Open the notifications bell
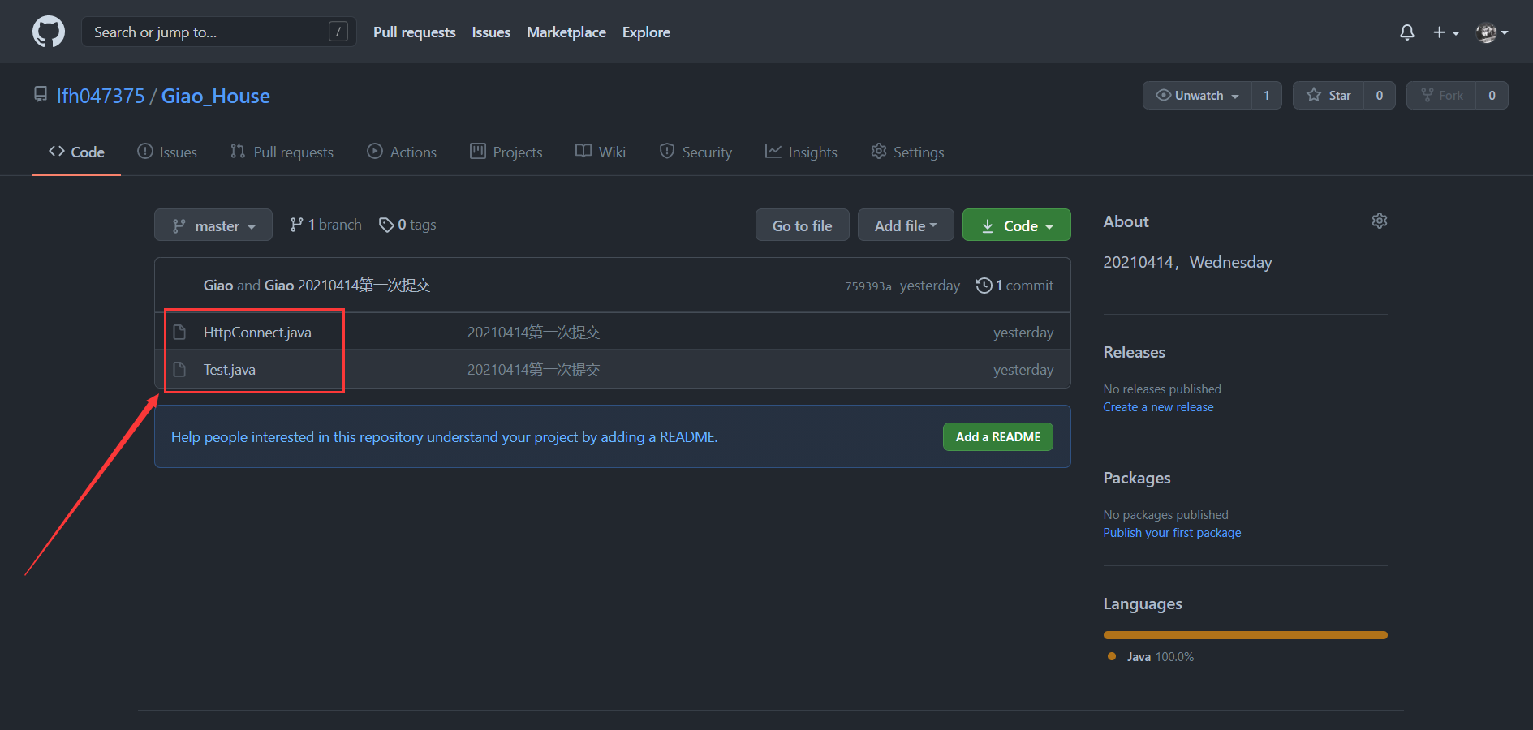Image resolution: width=1533 pixels, height=730 pixels. point(1407,32)
